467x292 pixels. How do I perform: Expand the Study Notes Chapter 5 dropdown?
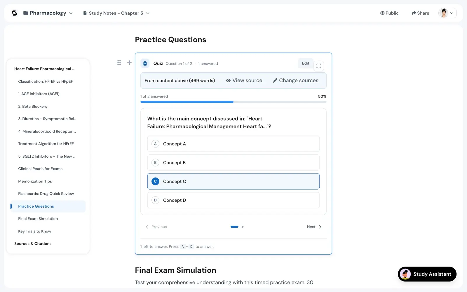(148, 13)
